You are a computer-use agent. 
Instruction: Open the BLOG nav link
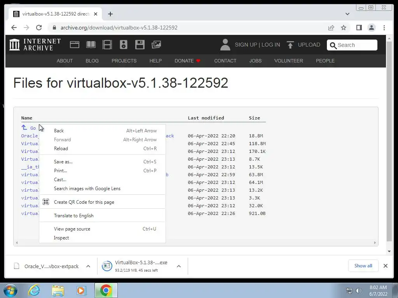coord(92,61)
